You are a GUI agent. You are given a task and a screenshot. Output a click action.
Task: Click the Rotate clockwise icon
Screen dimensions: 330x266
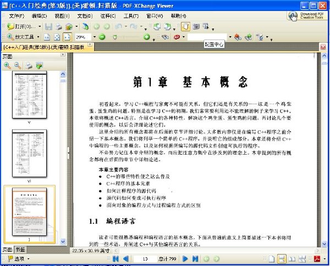pyautogui.click(x=168, y=26)
